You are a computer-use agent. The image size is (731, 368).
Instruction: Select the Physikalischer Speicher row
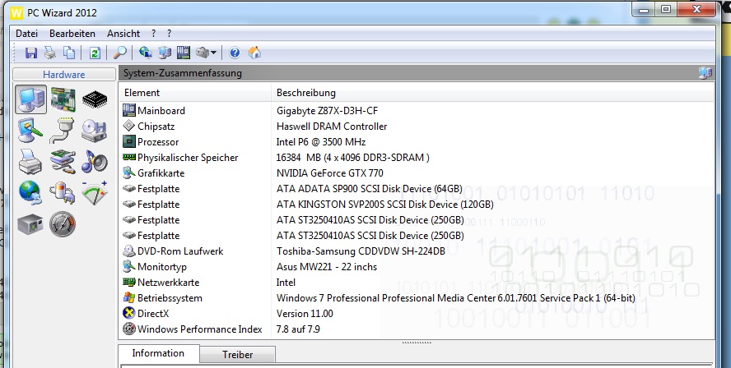(x=417, y=157)
